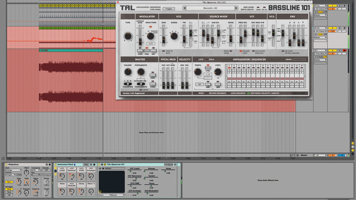This screenshot has height=200, width=356.
Task: Open the Bassotic-AC preset name field
Action: pos(210,8)
